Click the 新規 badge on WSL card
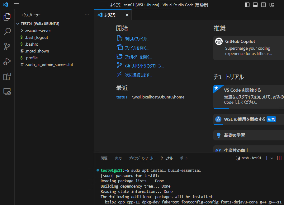The width and height of the screenshot is (284, 205). (x=271, y=119)
